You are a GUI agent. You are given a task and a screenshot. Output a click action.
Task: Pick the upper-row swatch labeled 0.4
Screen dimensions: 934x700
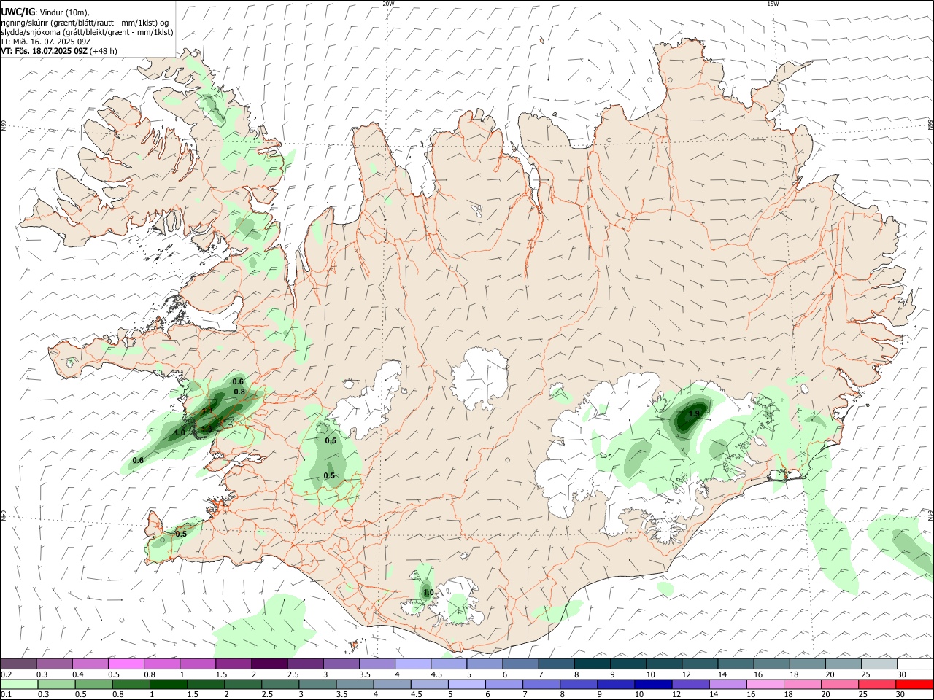[90, 664]
